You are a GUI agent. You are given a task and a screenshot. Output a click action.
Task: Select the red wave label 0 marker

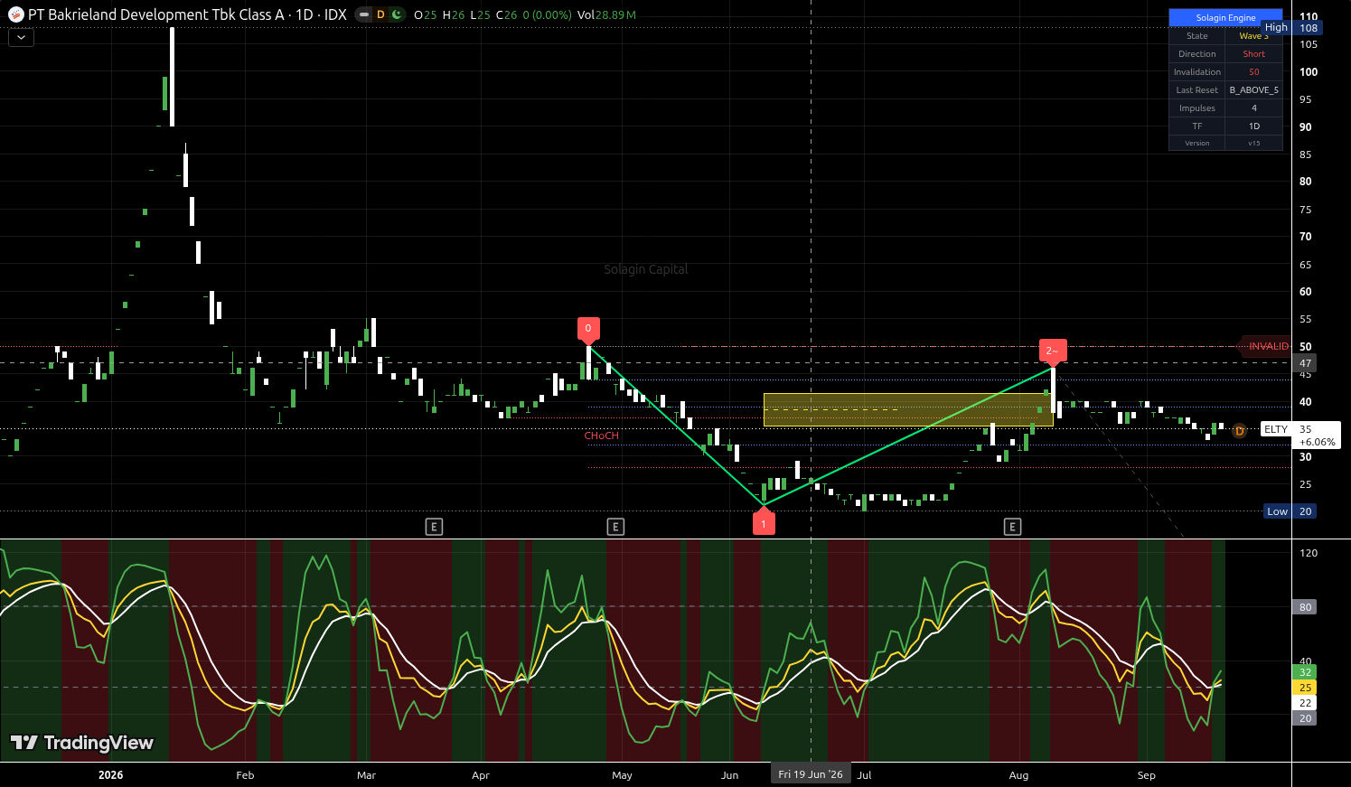(588, 330)
